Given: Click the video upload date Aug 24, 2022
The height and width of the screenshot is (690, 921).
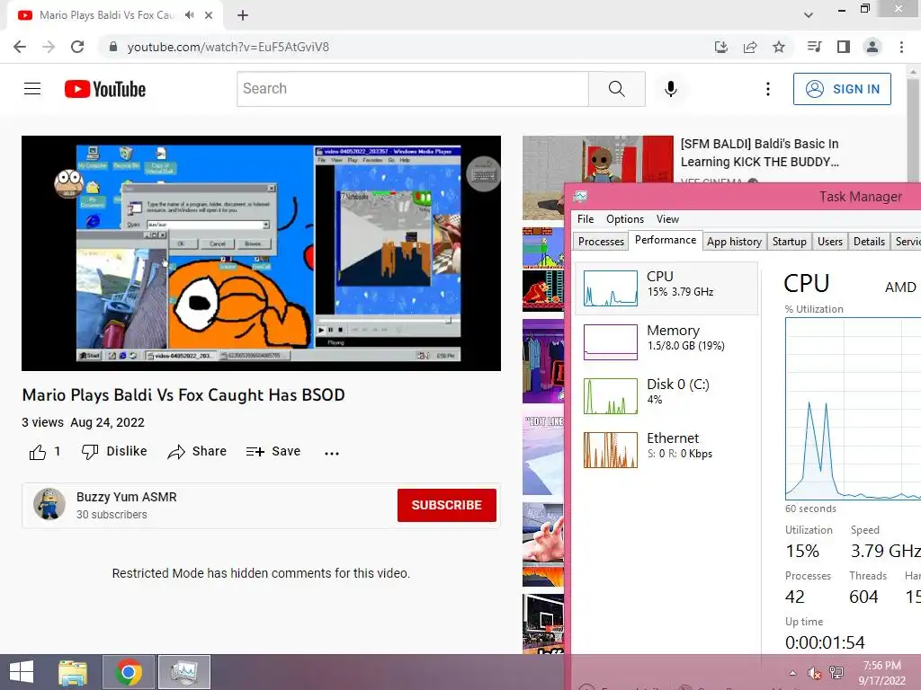Looking at the screenshot, I should 108,422.
